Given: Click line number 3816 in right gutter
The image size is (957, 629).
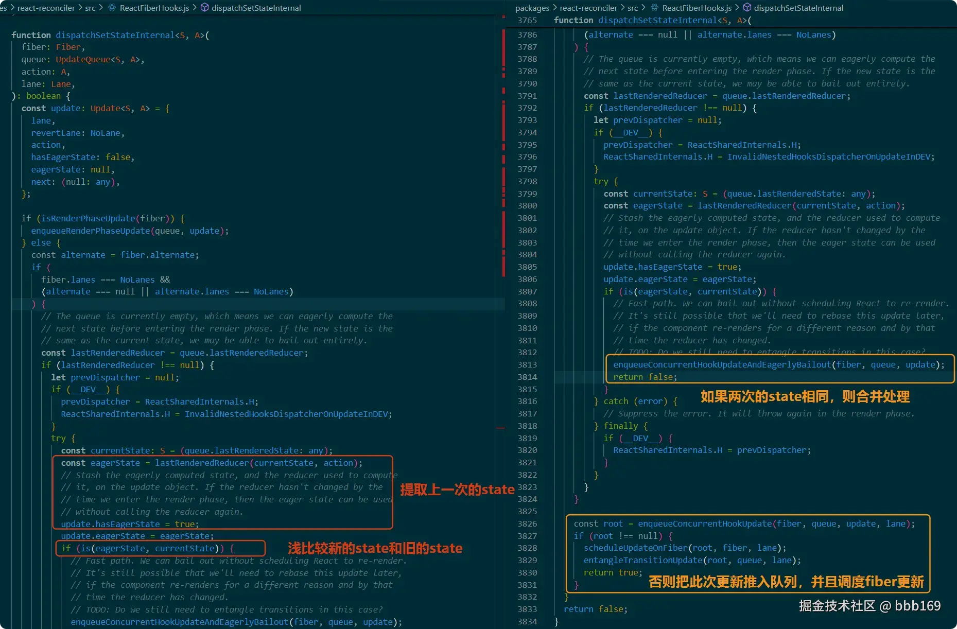Looking at the screenshot, I should pyautogui.click(x=527, y=401).
